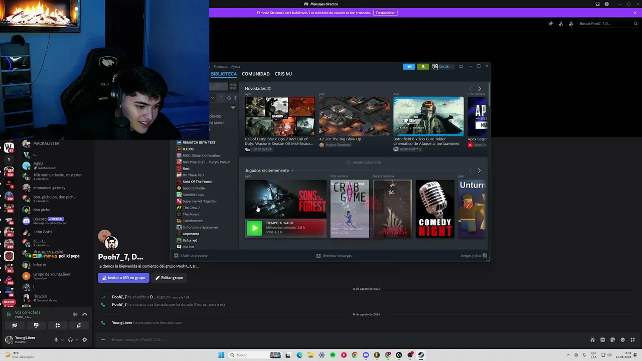Open the Steam COMUNIDAD tab

coord(256,74)
